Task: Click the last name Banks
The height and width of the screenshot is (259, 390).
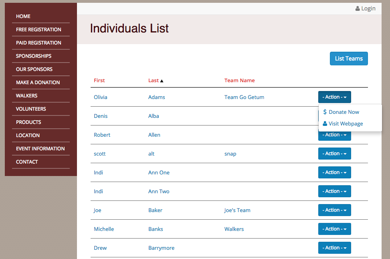Action: (x=156, y=229)
